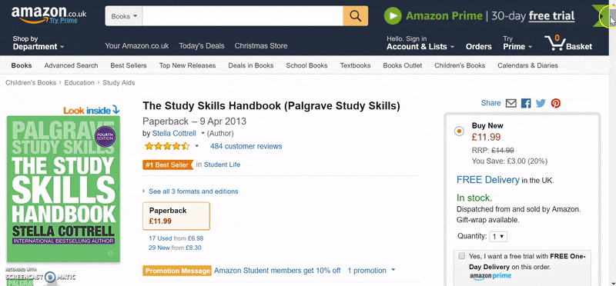Select the Buy New radio option
This screenshot has height=286, width=616.
pyautogui.click(x=459, y=131)
